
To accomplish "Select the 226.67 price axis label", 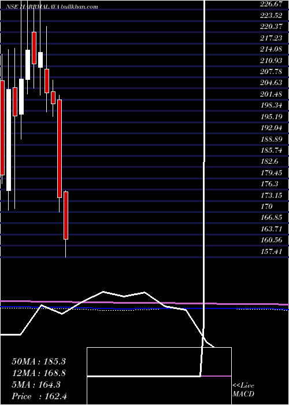I will (x=272, y=4).
